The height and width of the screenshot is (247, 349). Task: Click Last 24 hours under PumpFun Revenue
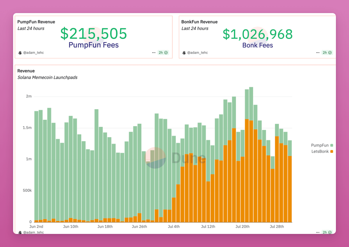pos(31,28)
